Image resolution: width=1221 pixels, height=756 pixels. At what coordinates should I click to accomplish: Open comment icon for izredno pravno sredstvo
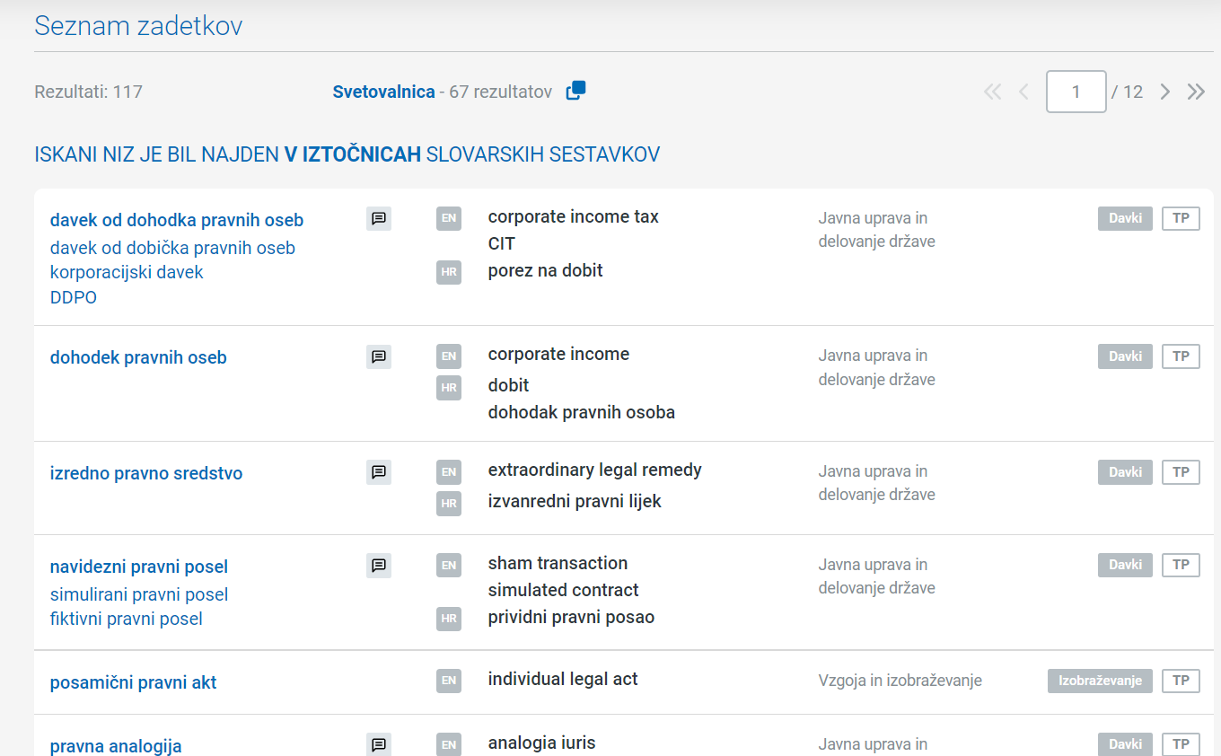(x=379, y=471)
